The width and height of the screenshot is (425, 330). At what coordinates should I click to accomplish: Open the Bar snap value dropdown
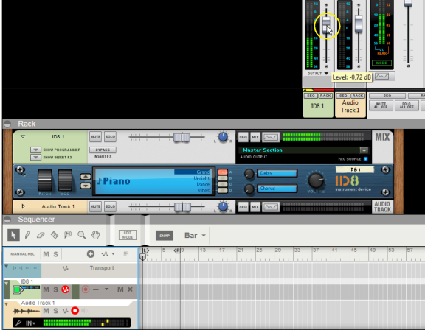pos(195,235)
